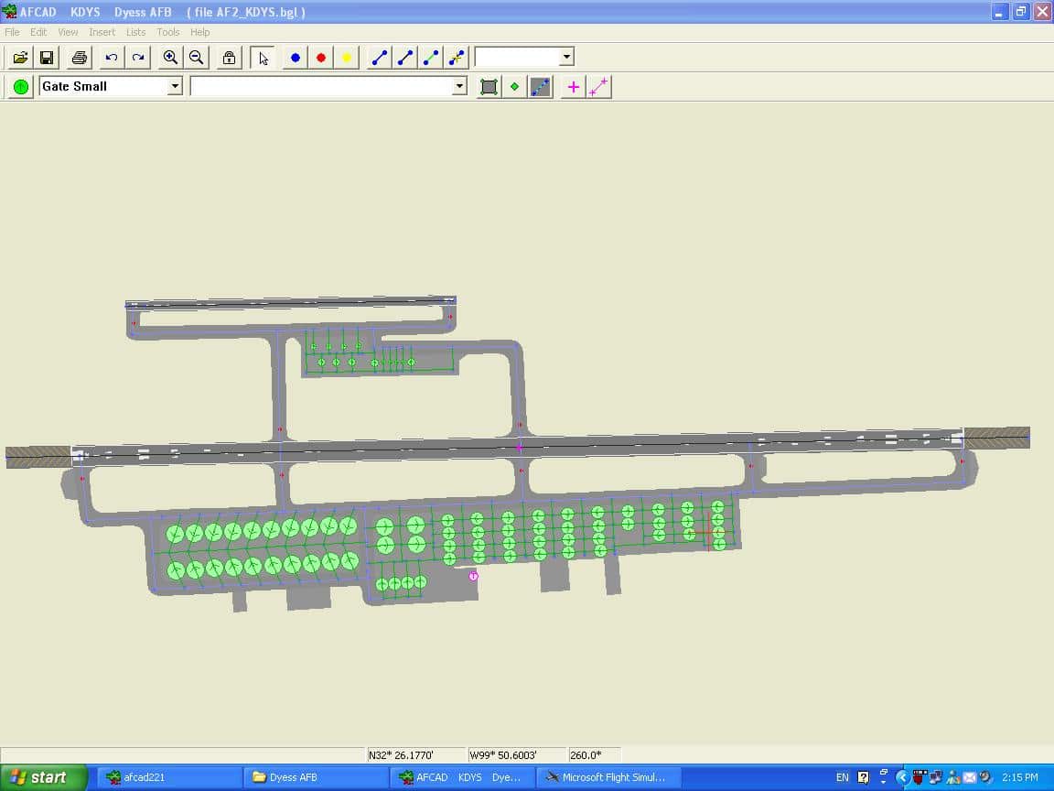Expand the Gate Small parking type dropdown
The height and width of the screenshot is (791, 1054).
click(175, 86)
